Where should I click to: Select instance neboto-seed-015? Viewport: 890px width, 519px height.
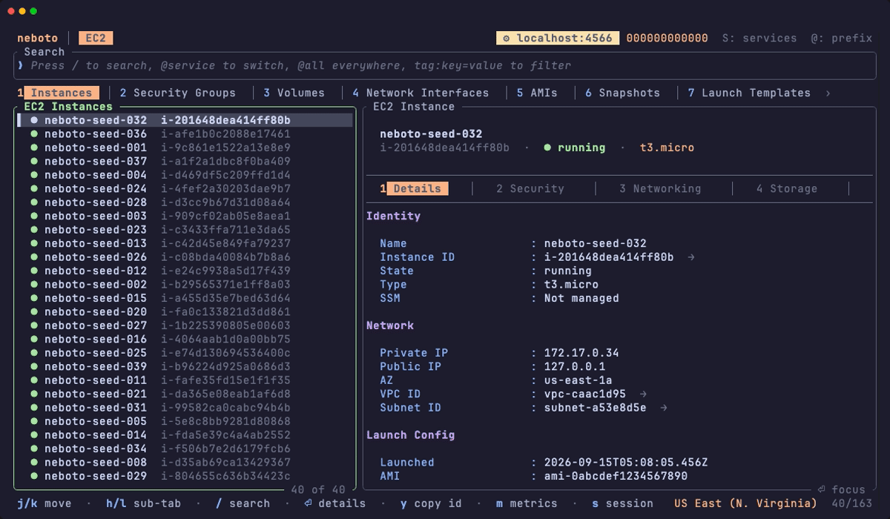[185, 298]
